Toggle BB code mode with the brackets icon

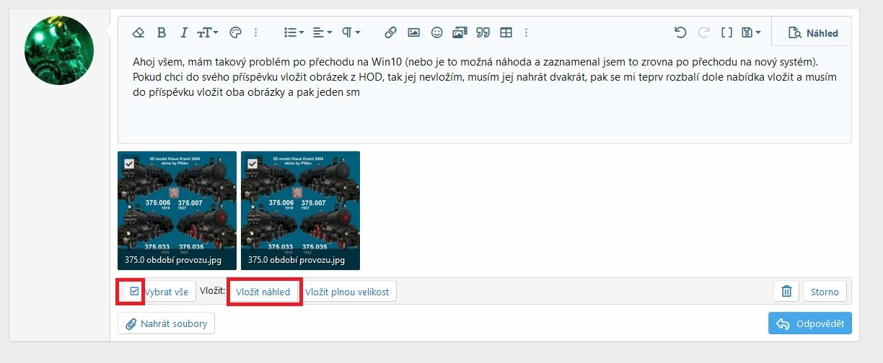pyautogui.click(x=726, y=32)
